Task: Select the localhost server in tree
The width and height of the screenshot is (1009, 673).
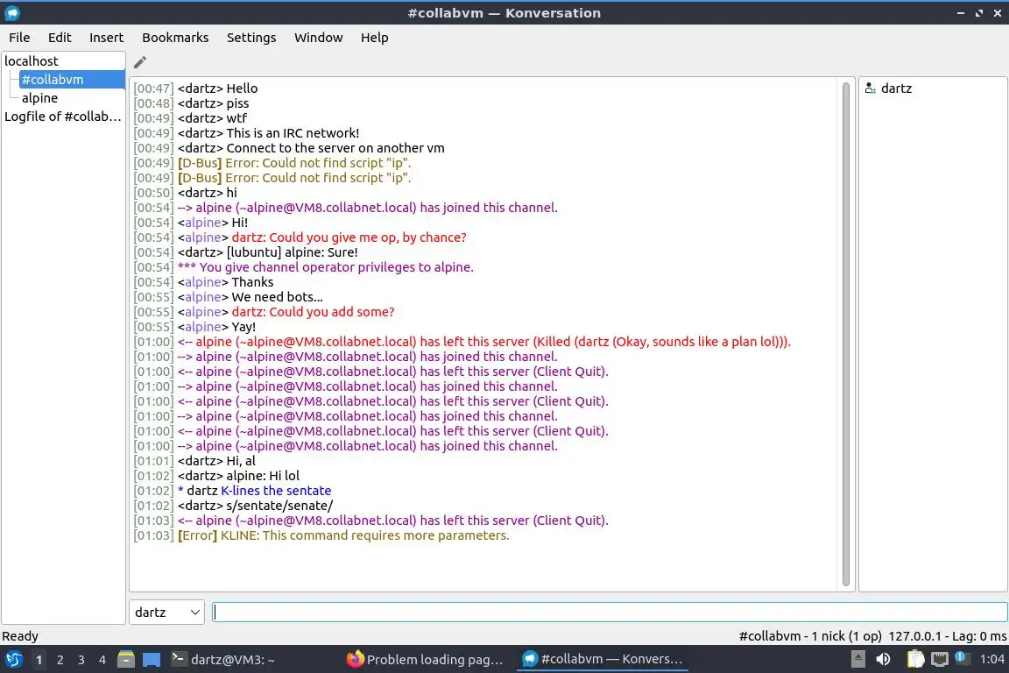Action: click(31, 61)
